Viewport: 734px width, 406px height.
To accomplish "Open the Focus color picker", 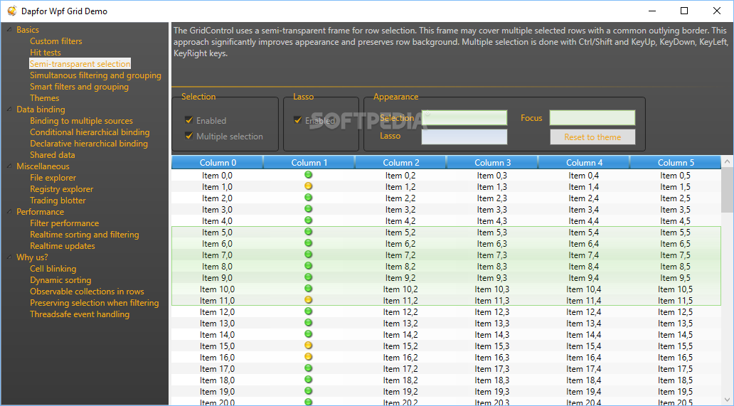I will pos(592,118).
